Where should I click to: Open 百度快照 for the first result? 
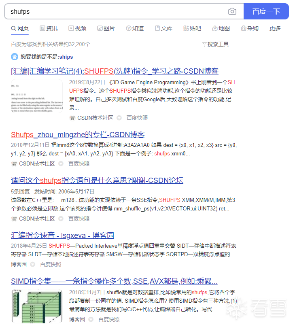point(137,118)
